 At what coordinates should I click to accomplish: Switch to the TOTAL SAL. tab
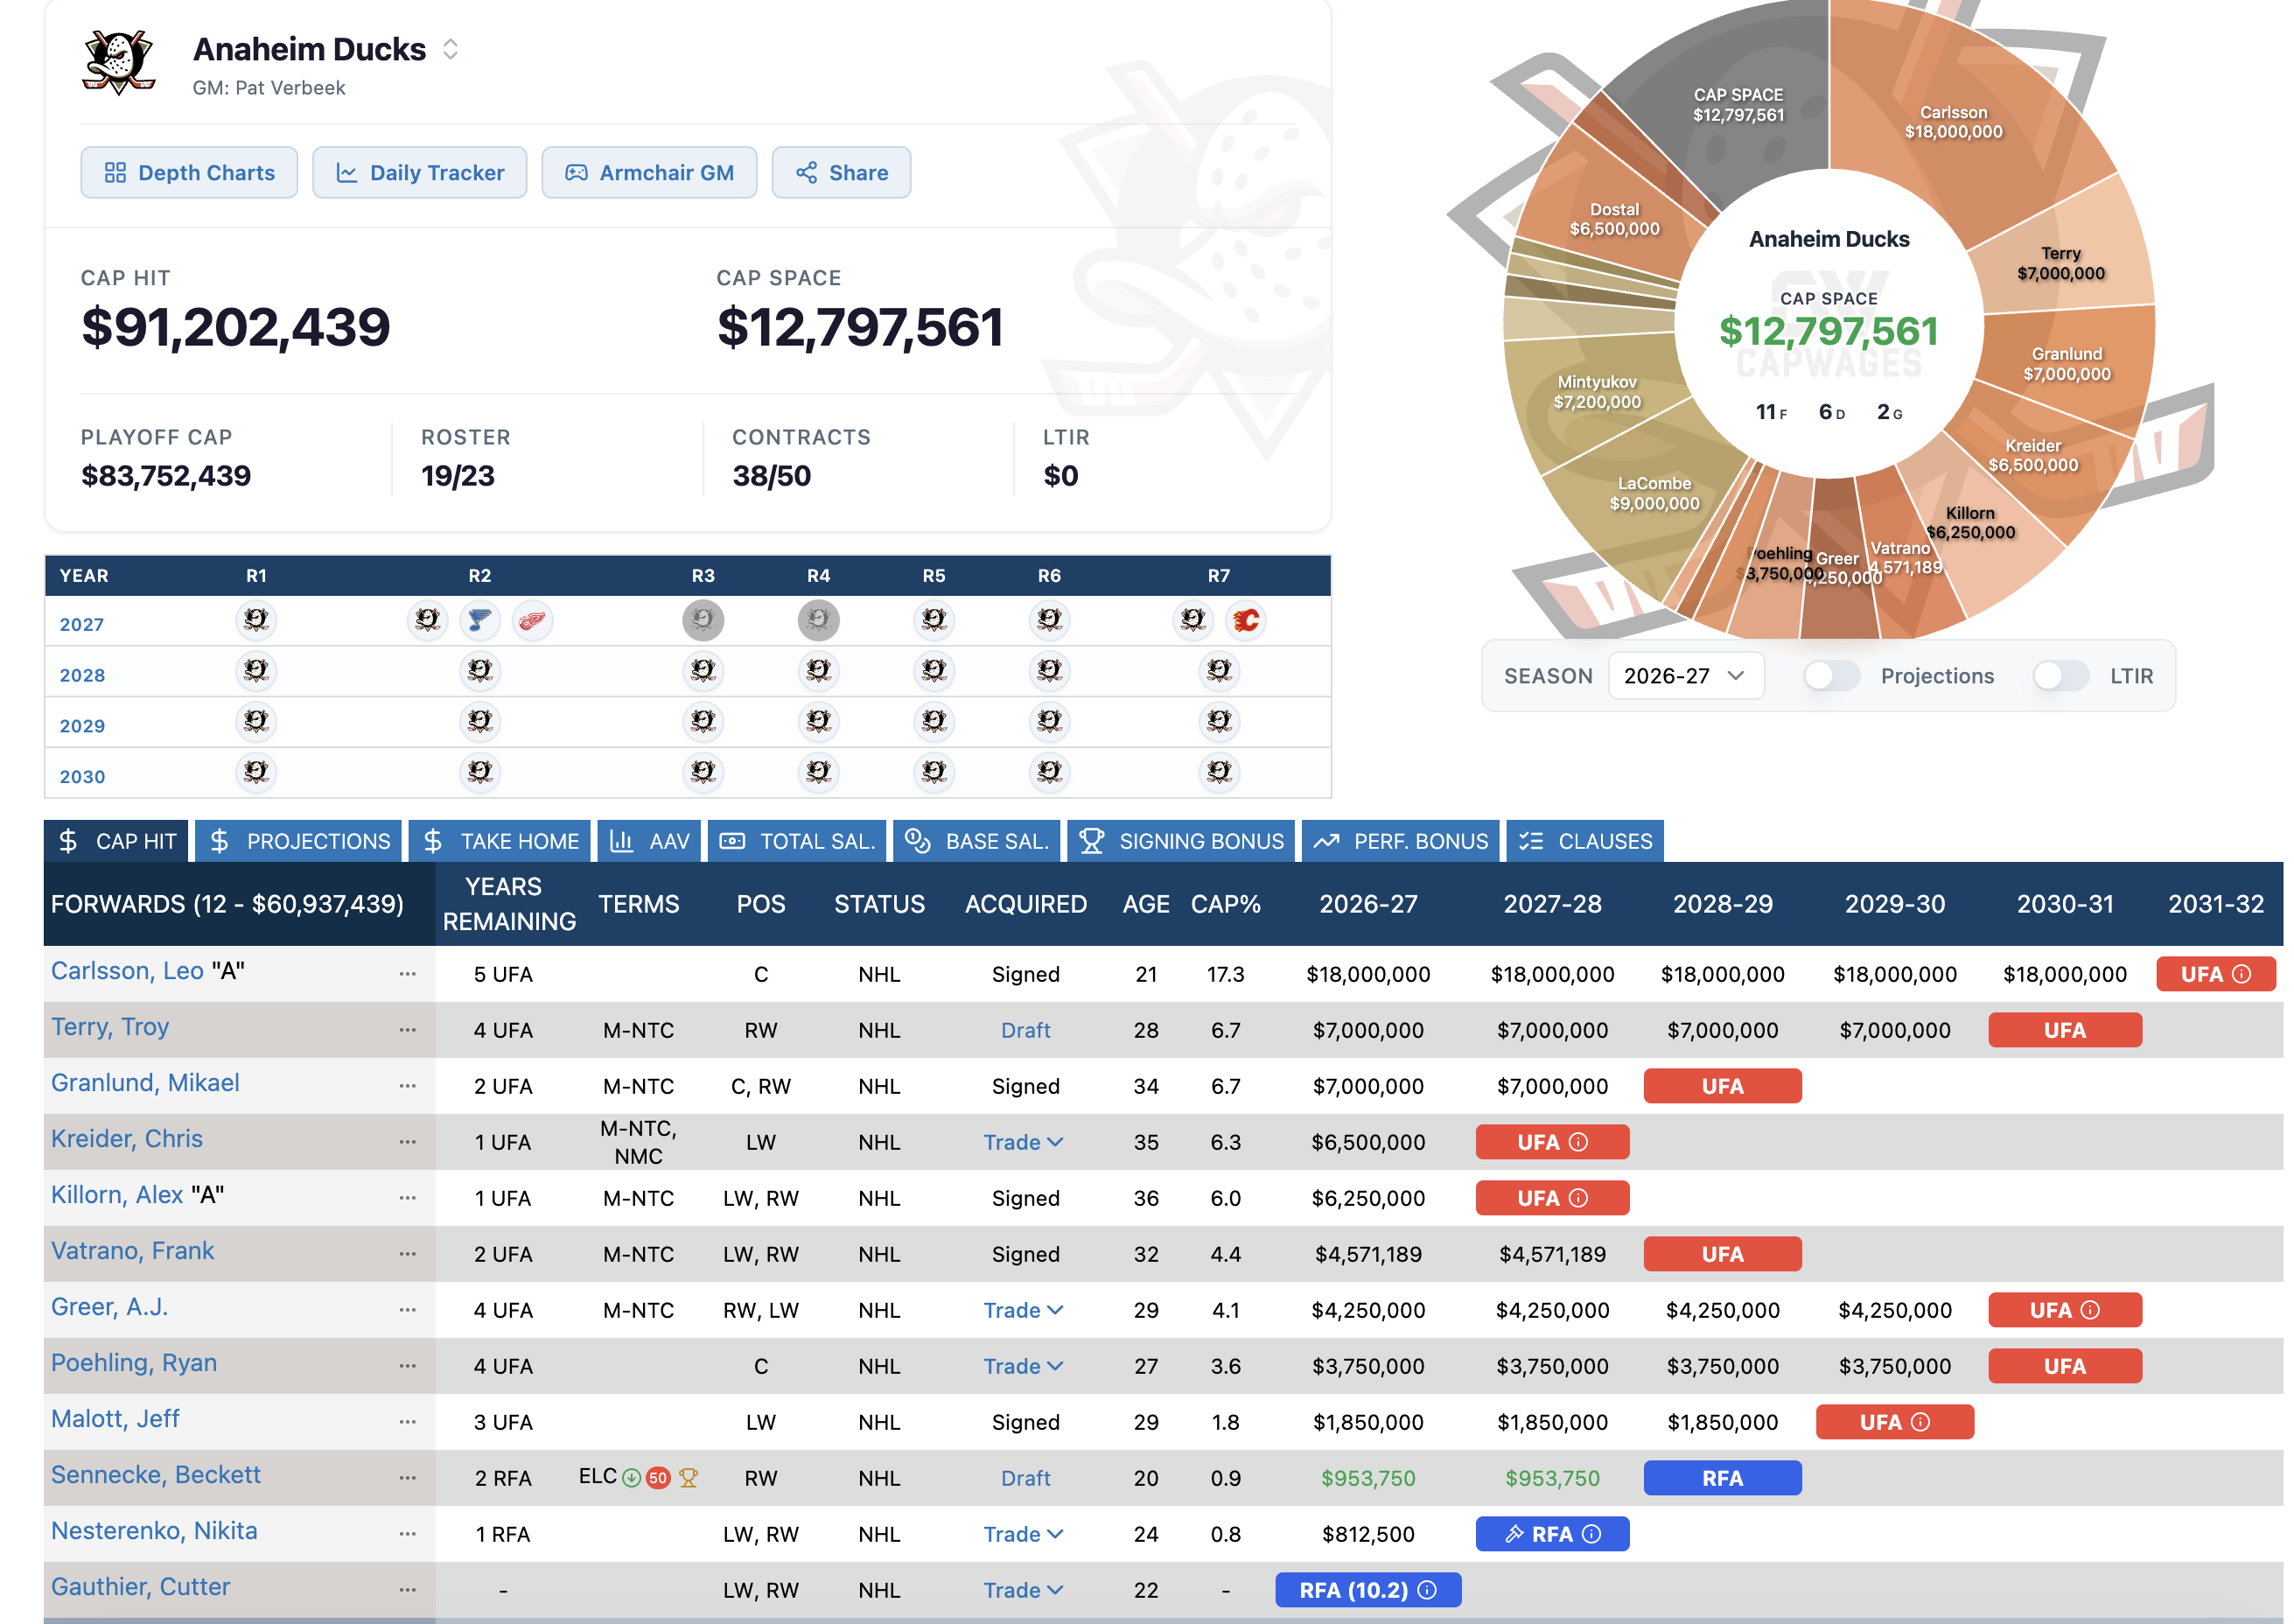[x=797, y=841]
